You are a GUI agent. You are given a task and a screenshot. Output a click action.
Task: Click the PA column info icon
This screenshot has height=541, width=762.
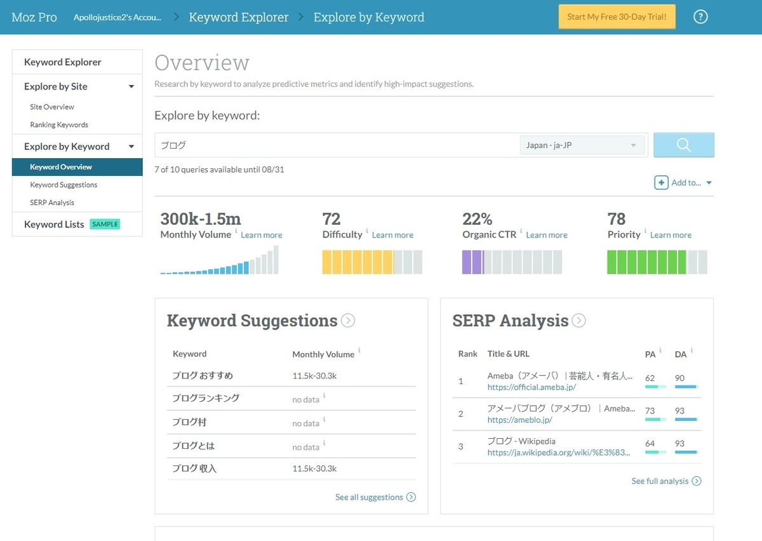660,351
